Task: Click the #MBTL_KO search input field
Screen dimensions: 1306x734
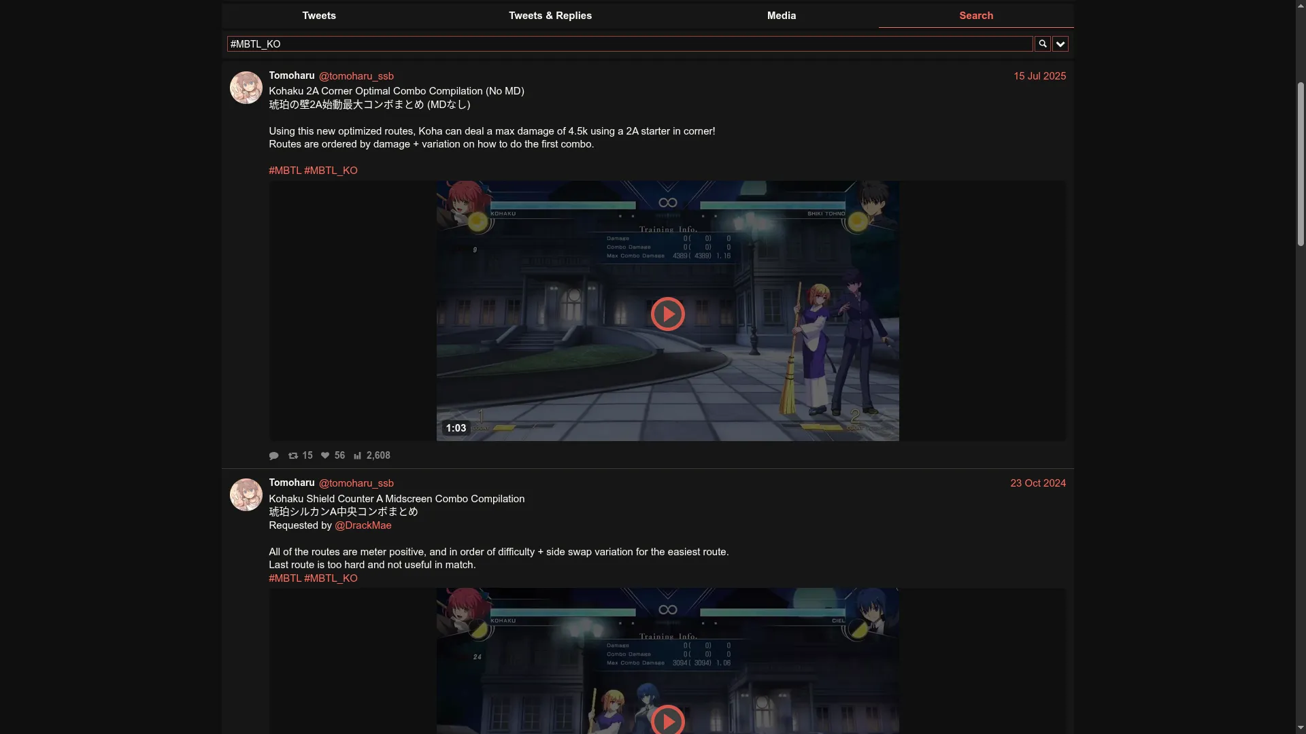Action: 629,44
